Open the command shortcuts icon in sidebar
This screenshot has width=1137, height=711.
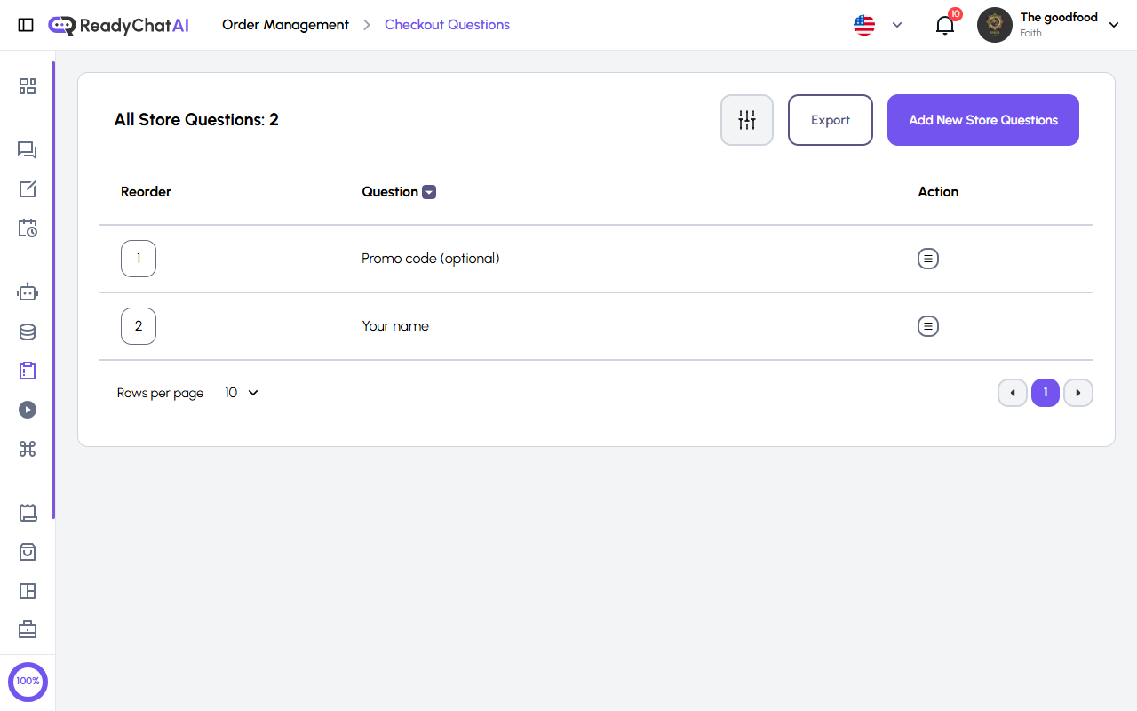[27, 449]
